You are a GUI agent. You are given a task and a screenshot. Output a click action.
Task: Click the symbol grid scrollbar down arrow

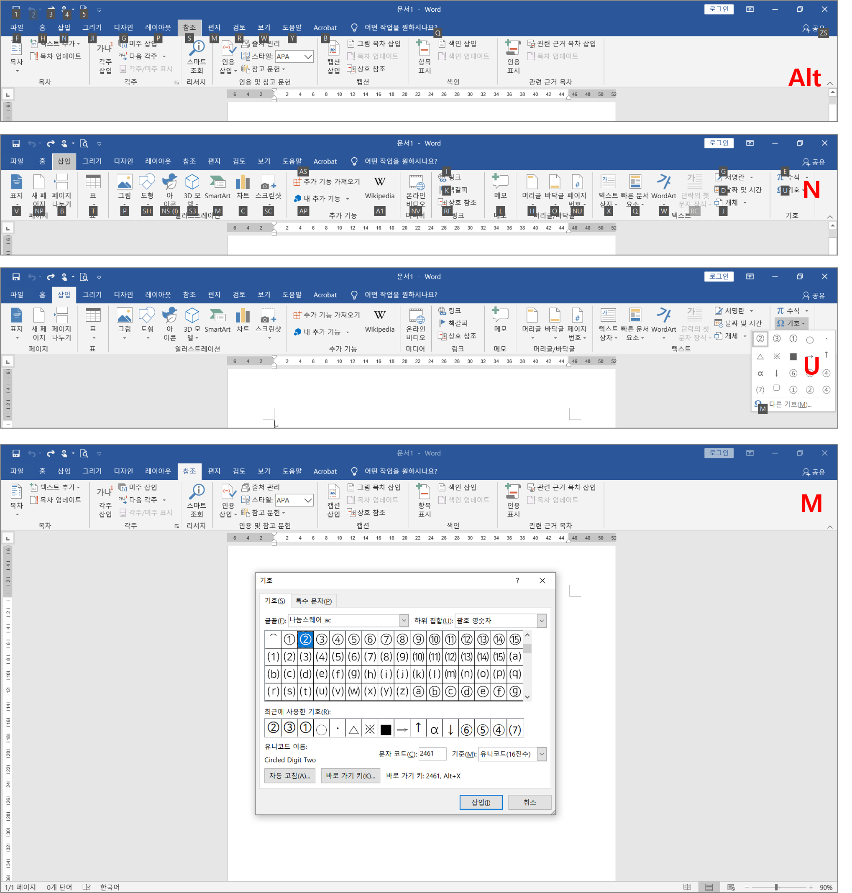[527, 697]
